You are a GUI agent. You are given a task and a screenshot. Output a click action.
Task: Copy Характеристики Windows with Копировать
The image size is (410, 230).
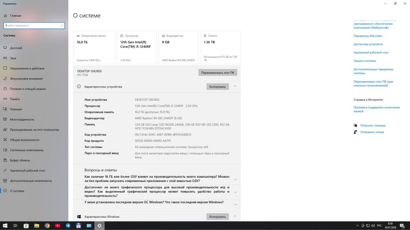[218, 217]
